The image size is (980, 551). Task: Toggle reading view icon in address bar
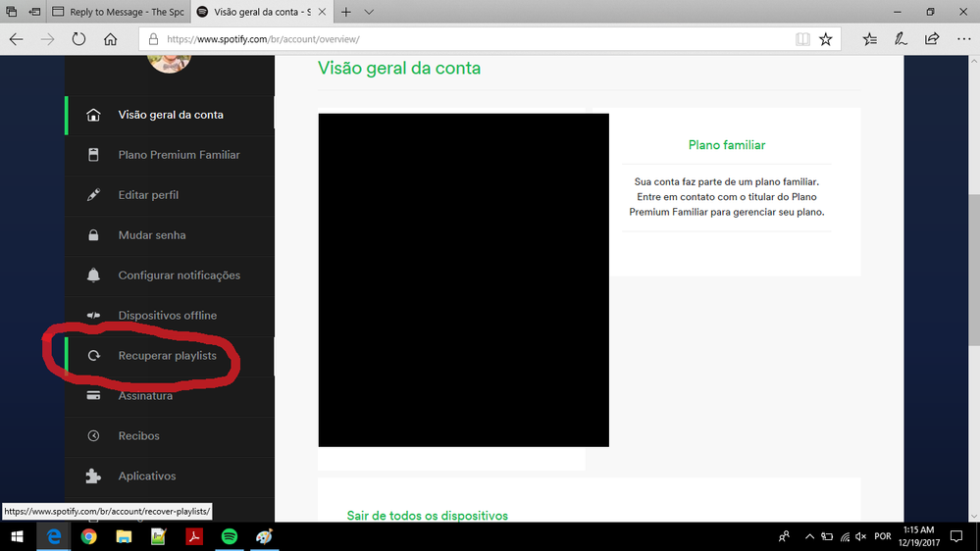[802, 39]
